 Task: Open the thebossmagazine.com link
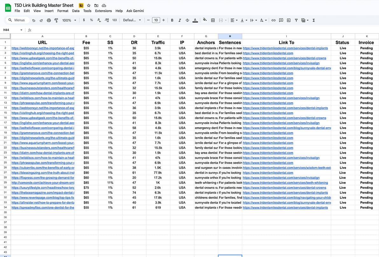(43, 193)
